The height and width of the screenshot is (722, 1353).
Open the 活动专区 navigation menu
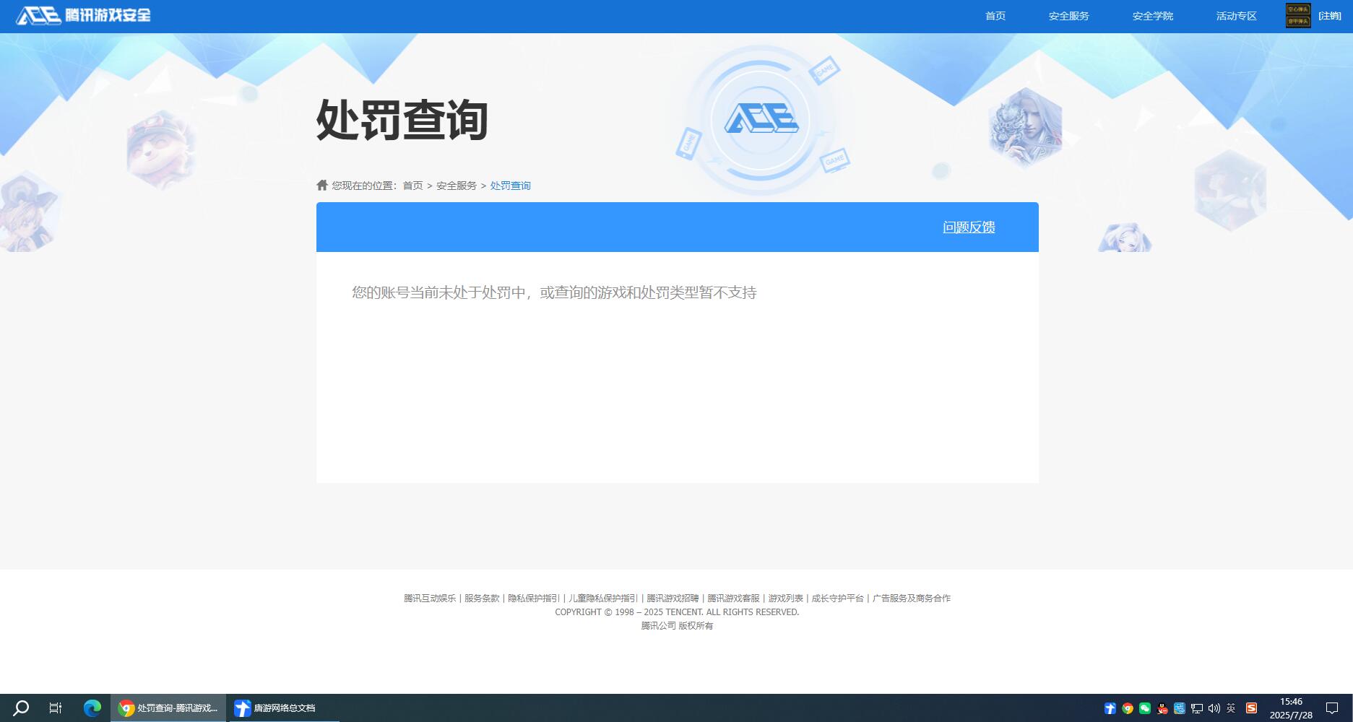1236,16
